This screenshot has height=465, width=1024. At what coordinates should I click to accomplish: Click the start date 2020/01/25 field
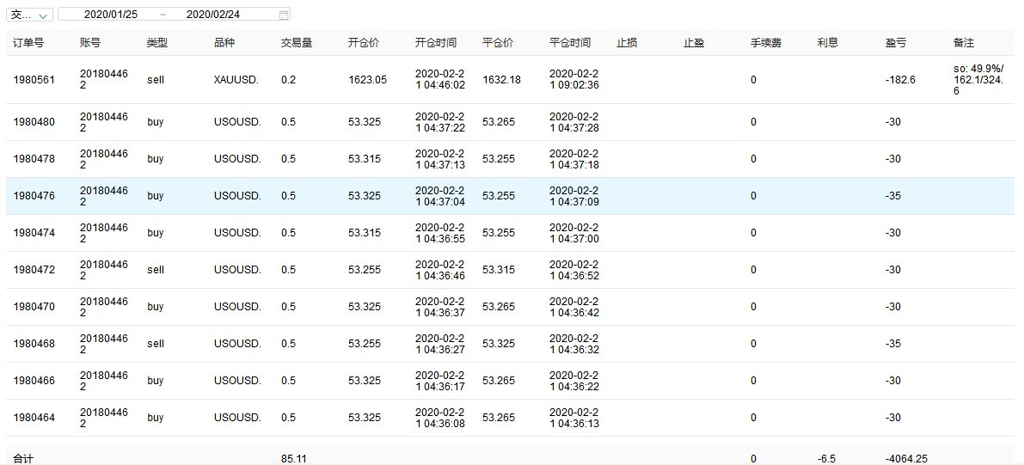[111, 15]
